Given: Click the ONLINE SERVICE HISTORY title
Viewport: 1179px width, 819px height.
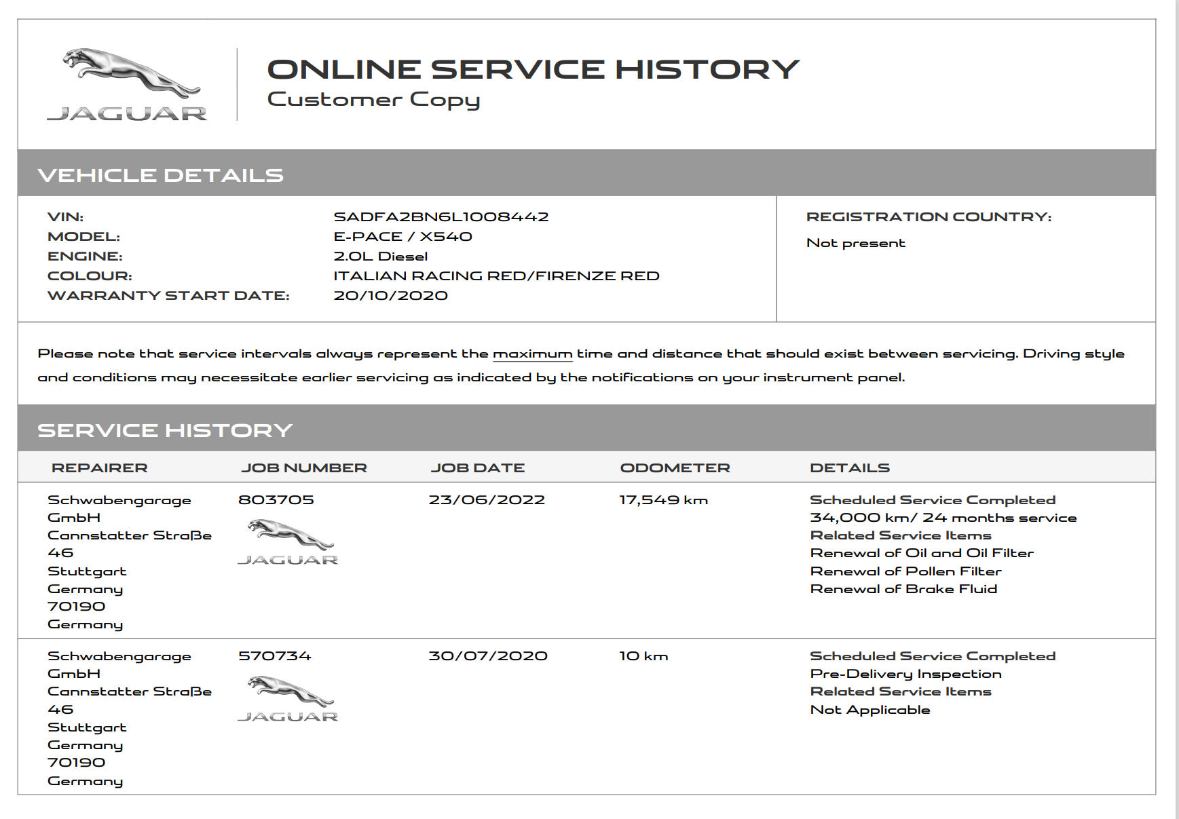Looking at the screenshot, I should 534,69.
